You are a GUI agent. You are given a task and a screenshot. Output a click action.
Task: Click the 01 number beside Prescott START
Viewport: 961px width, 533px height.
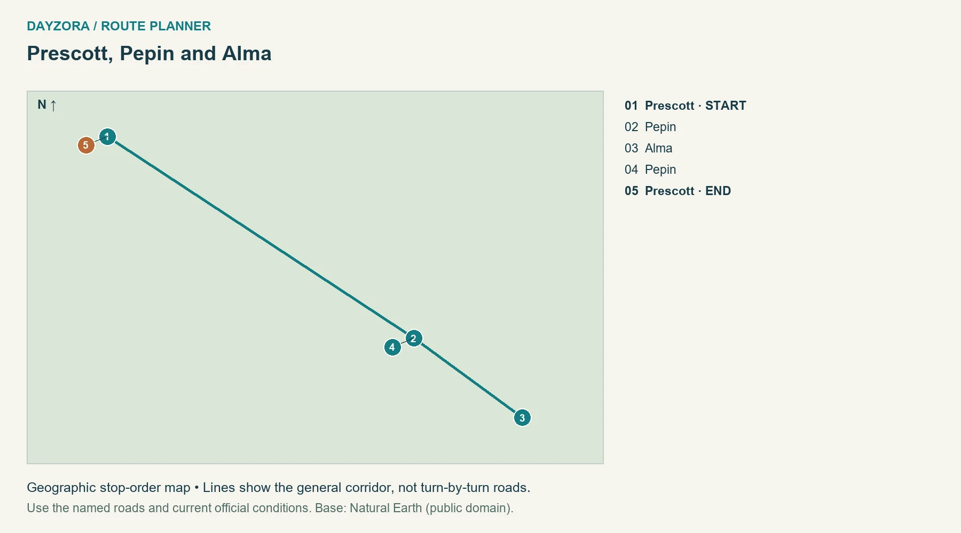pos(632,106)
